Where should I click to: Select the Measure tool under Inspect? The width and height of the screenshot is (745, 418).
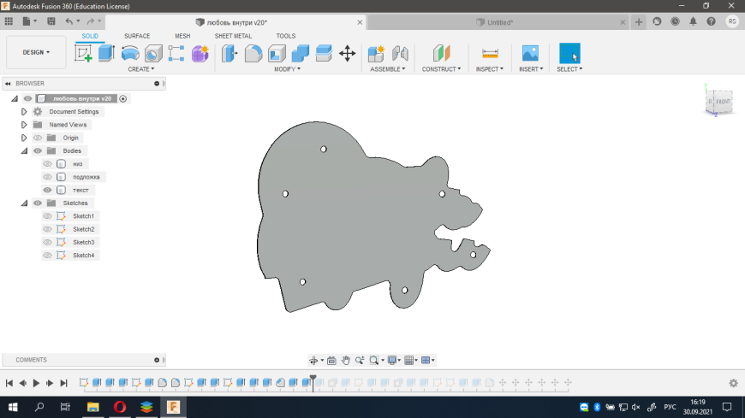coord(490,53)
